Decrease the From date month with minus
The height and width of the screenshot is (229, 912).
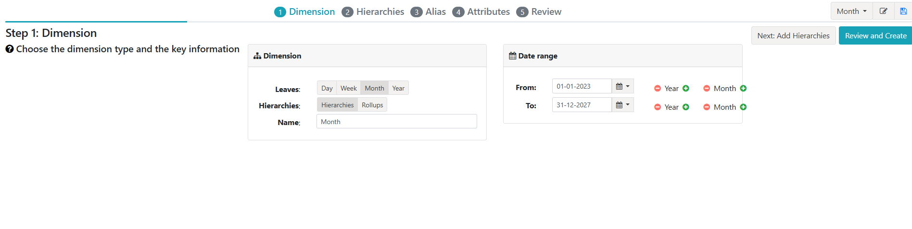coord(707,88)
